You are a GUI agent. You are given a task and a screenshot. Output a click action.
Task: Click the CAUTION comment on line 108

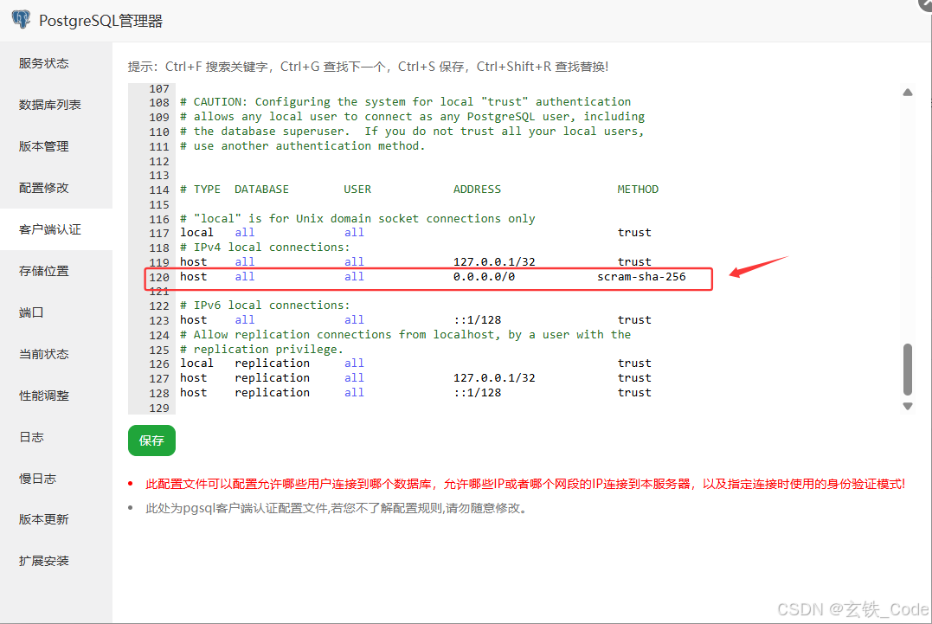(405, 101)
